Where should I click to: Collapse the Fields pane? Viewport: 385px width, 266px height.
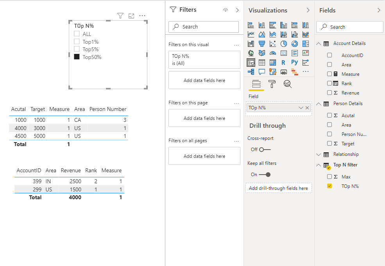point(379,10)
